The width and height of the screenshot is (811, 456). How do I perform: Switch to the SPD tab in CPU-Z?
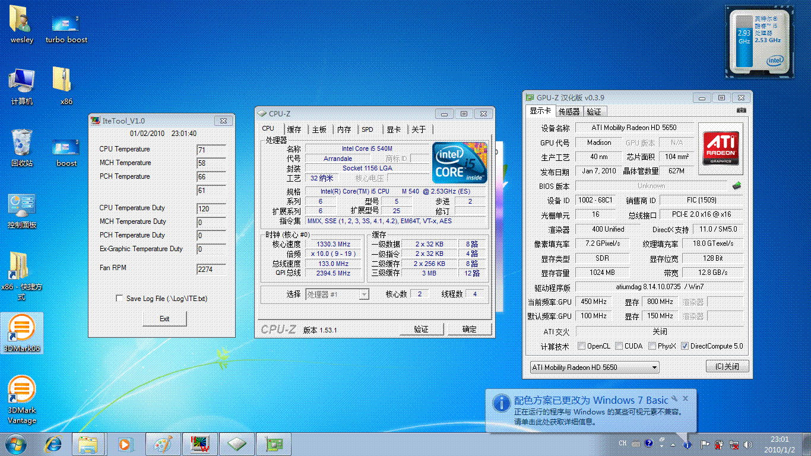click(368, 129)
